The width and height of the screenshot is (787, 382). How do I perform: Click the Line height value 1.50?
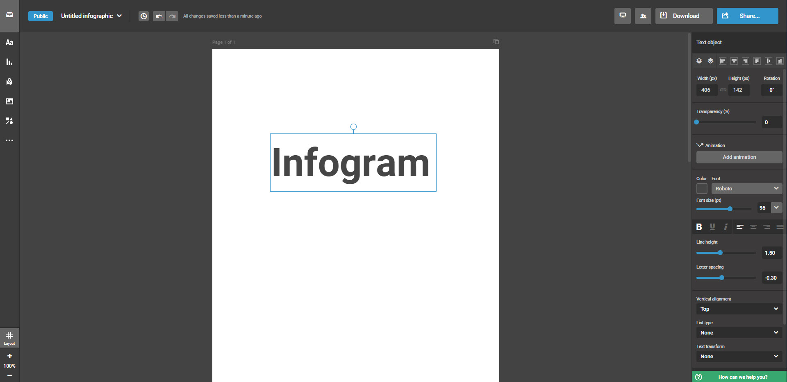click(772, 253)
